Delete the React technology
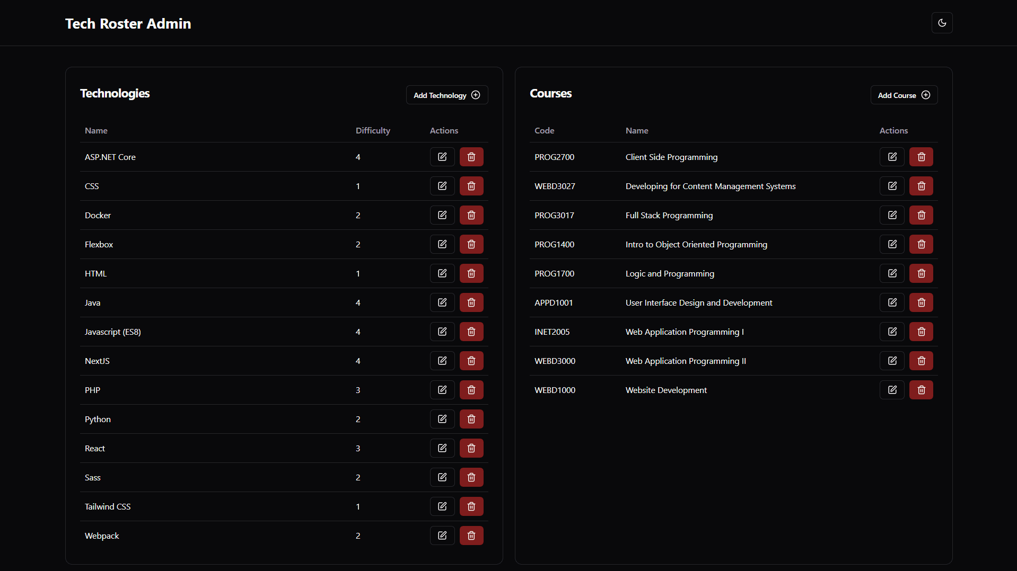This screenshot has width=1017, height=571. tap(471, 448)
